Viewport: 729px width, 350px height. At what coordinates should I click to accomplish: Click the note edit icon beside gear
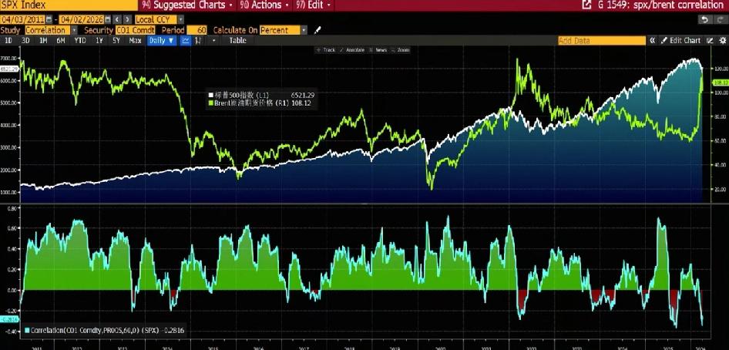710,40
